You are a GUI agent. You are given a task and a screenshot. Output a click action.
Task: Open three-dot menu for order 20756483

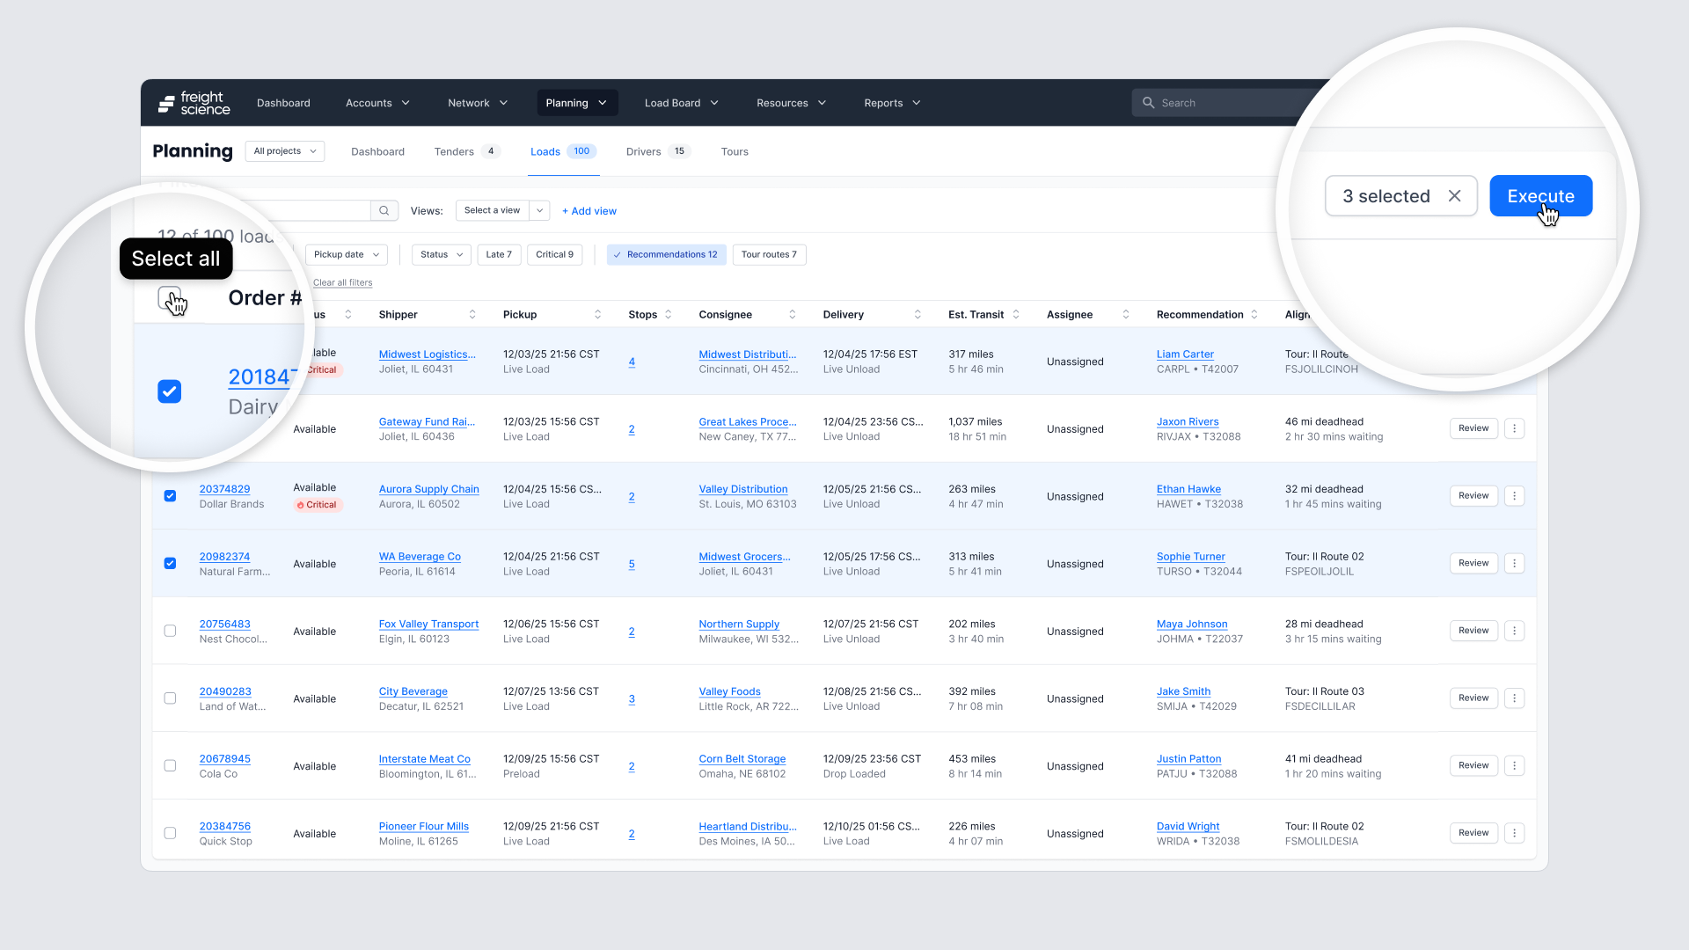(x=1514, y=631)
